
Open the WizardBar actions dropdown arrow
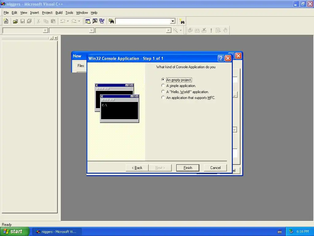(x=181, y=30)
